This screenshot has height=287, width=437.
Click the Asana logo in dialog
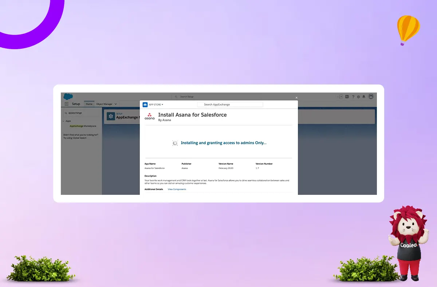point(150,117)
